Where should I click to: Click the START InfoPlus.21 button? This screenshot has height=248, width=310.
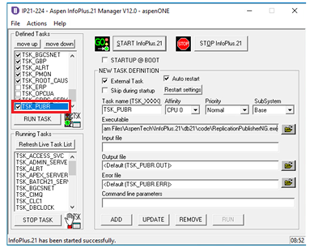point(139,44)
